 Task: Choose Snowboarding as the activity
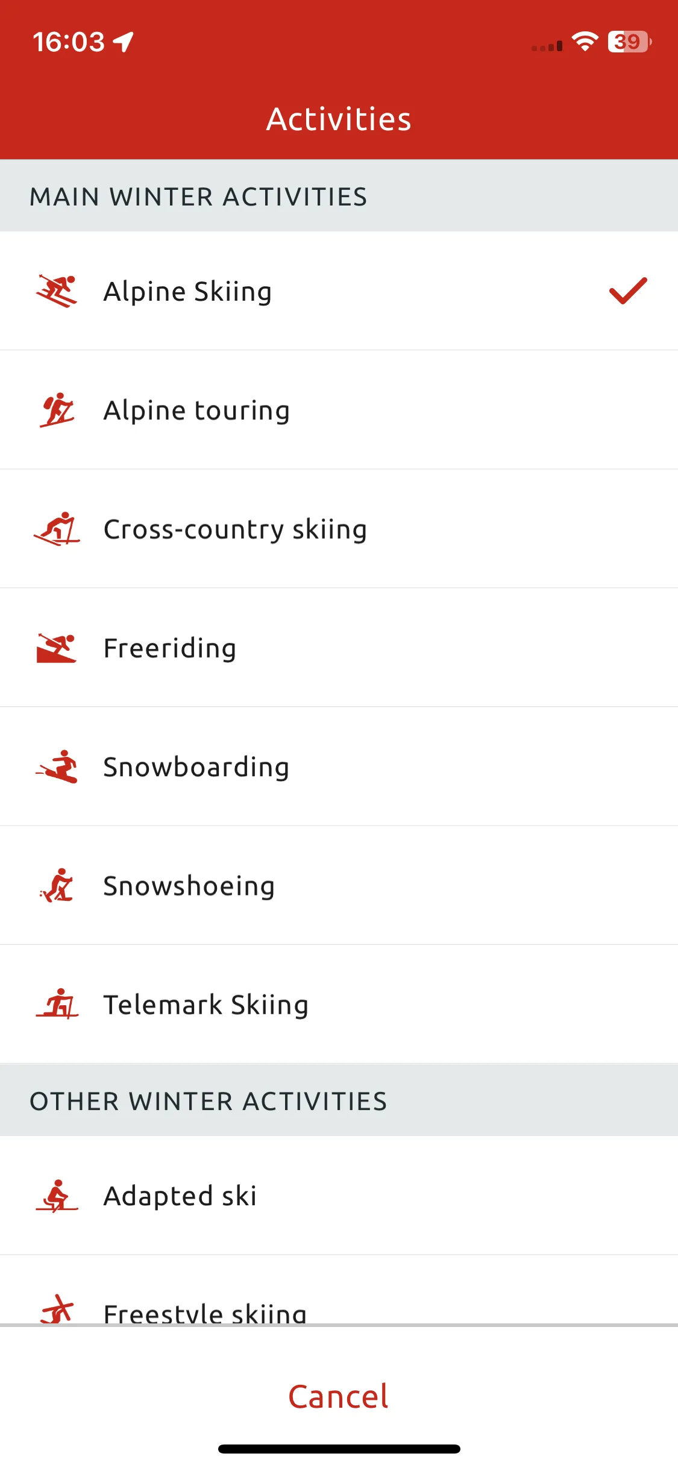[x=339, y=767]
